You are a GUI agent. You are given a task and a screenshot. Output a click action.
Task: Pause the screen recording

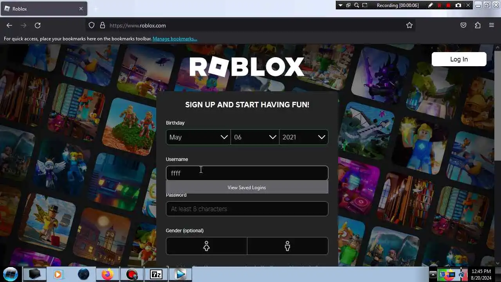click(x=439, y=5)
